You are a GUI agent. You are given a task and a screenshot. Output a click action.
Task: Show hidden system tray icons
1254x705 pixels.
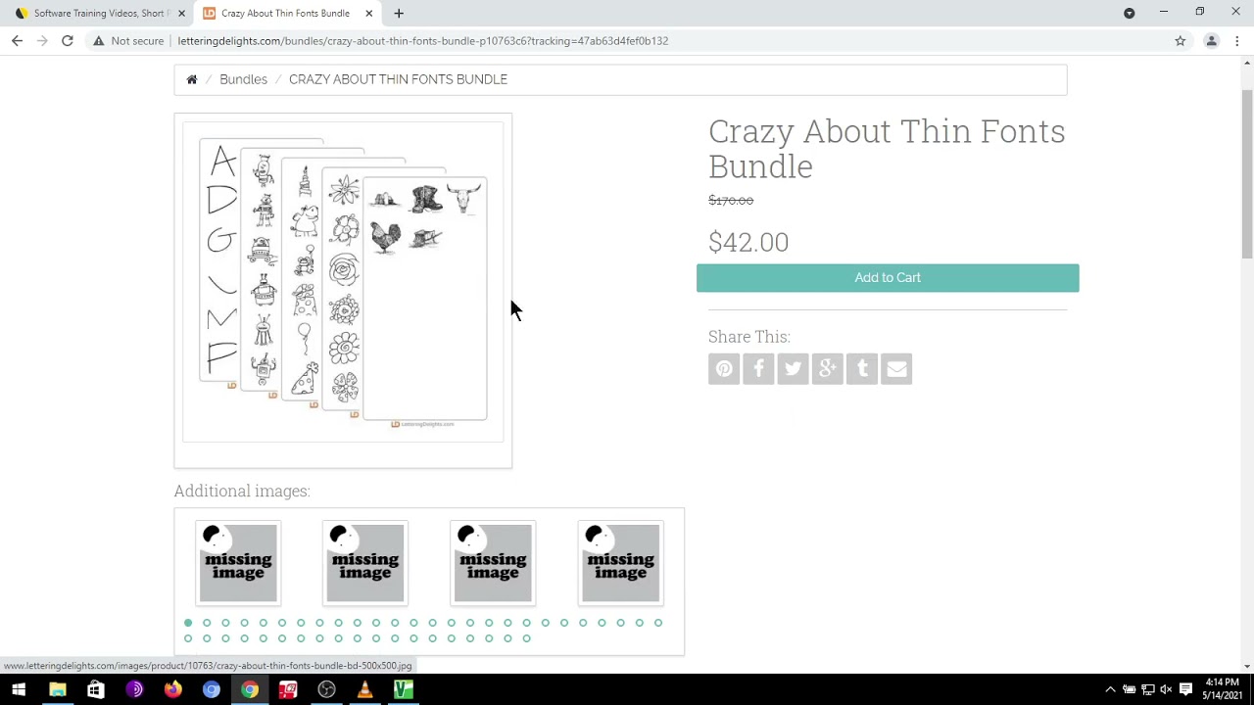pyautogui.click(x=1110, y=690)
